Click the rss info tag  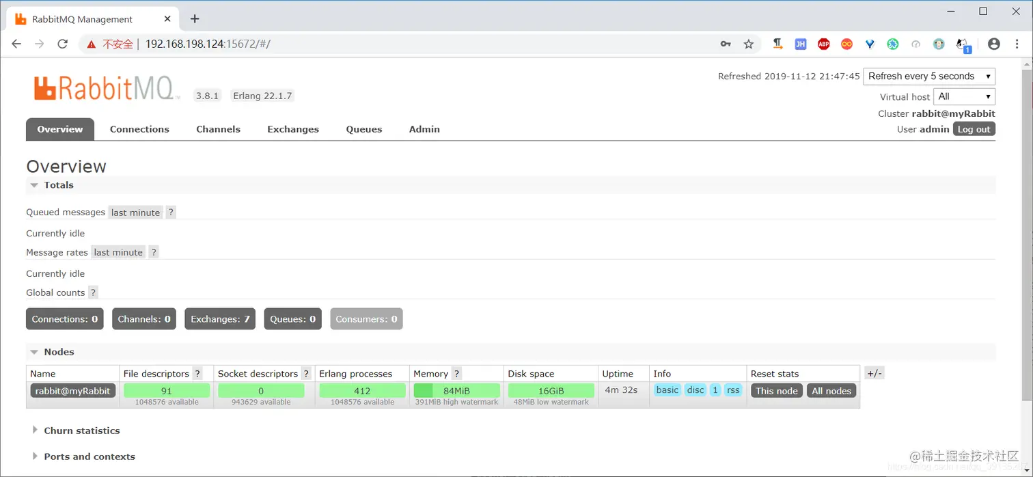733,390
